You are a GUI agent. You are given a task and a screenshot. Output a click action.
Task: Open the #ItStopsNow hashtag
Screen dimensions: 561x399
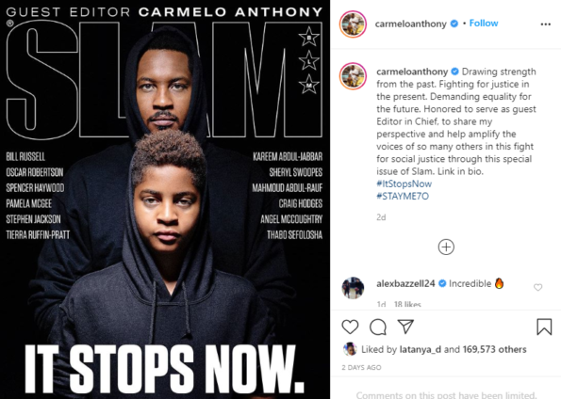[x=404, y=184]
